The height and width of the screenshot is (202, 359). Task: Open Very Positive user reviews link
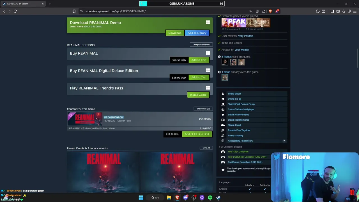point(246,36)
